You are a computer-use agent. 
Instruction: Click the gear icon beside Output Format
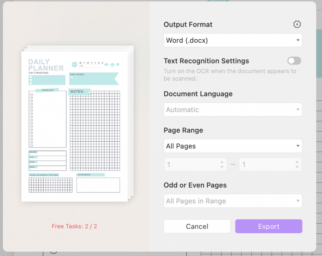297,24
